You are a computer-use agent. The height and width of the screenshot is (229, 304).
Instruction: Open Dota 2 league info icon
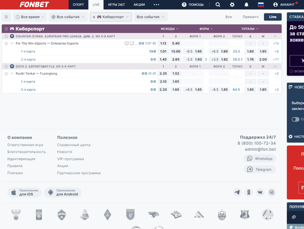coord(12,66)
